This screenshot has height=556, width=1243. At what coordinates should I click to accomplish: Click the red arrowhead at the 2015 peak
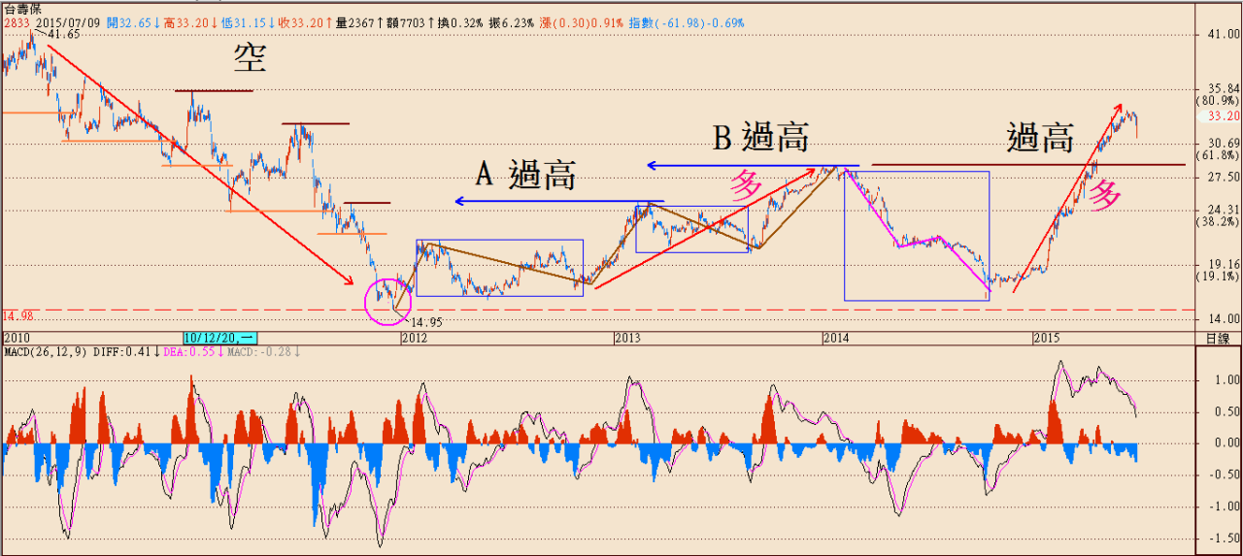coord(1116,107)
